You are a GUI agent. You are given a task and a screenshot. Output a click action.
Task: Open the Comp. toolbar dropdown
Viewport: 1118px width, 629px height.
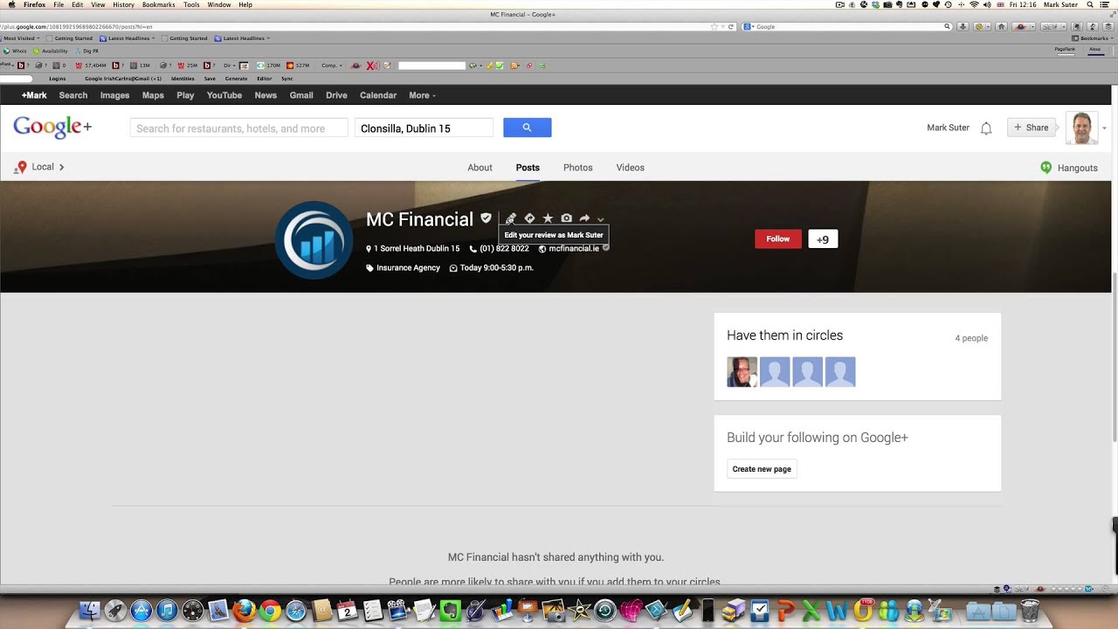coord(332,66)
